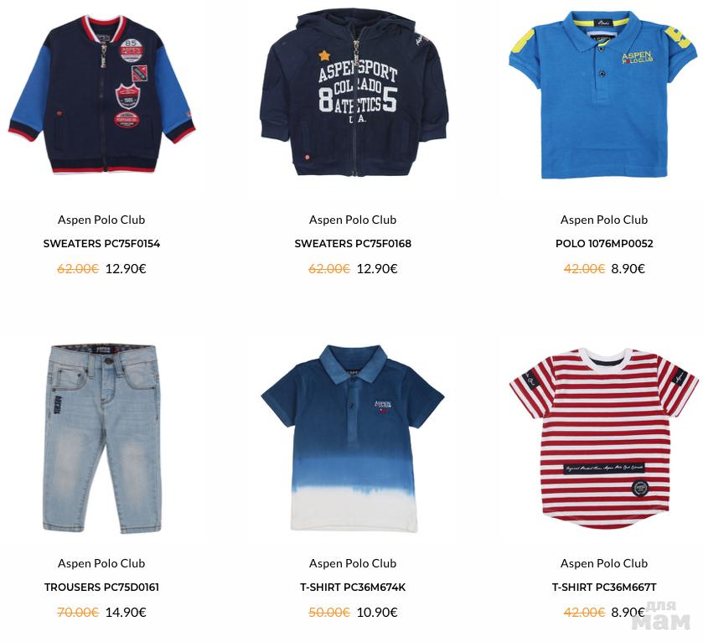Open the red striped t-shirt image
The image size is (703, 642).
point(604,438)
